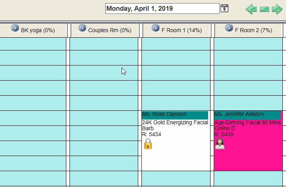Select the Ms. Rose Dawson appointment header
Screen dimensions: 286x187
tap(175, 115)
